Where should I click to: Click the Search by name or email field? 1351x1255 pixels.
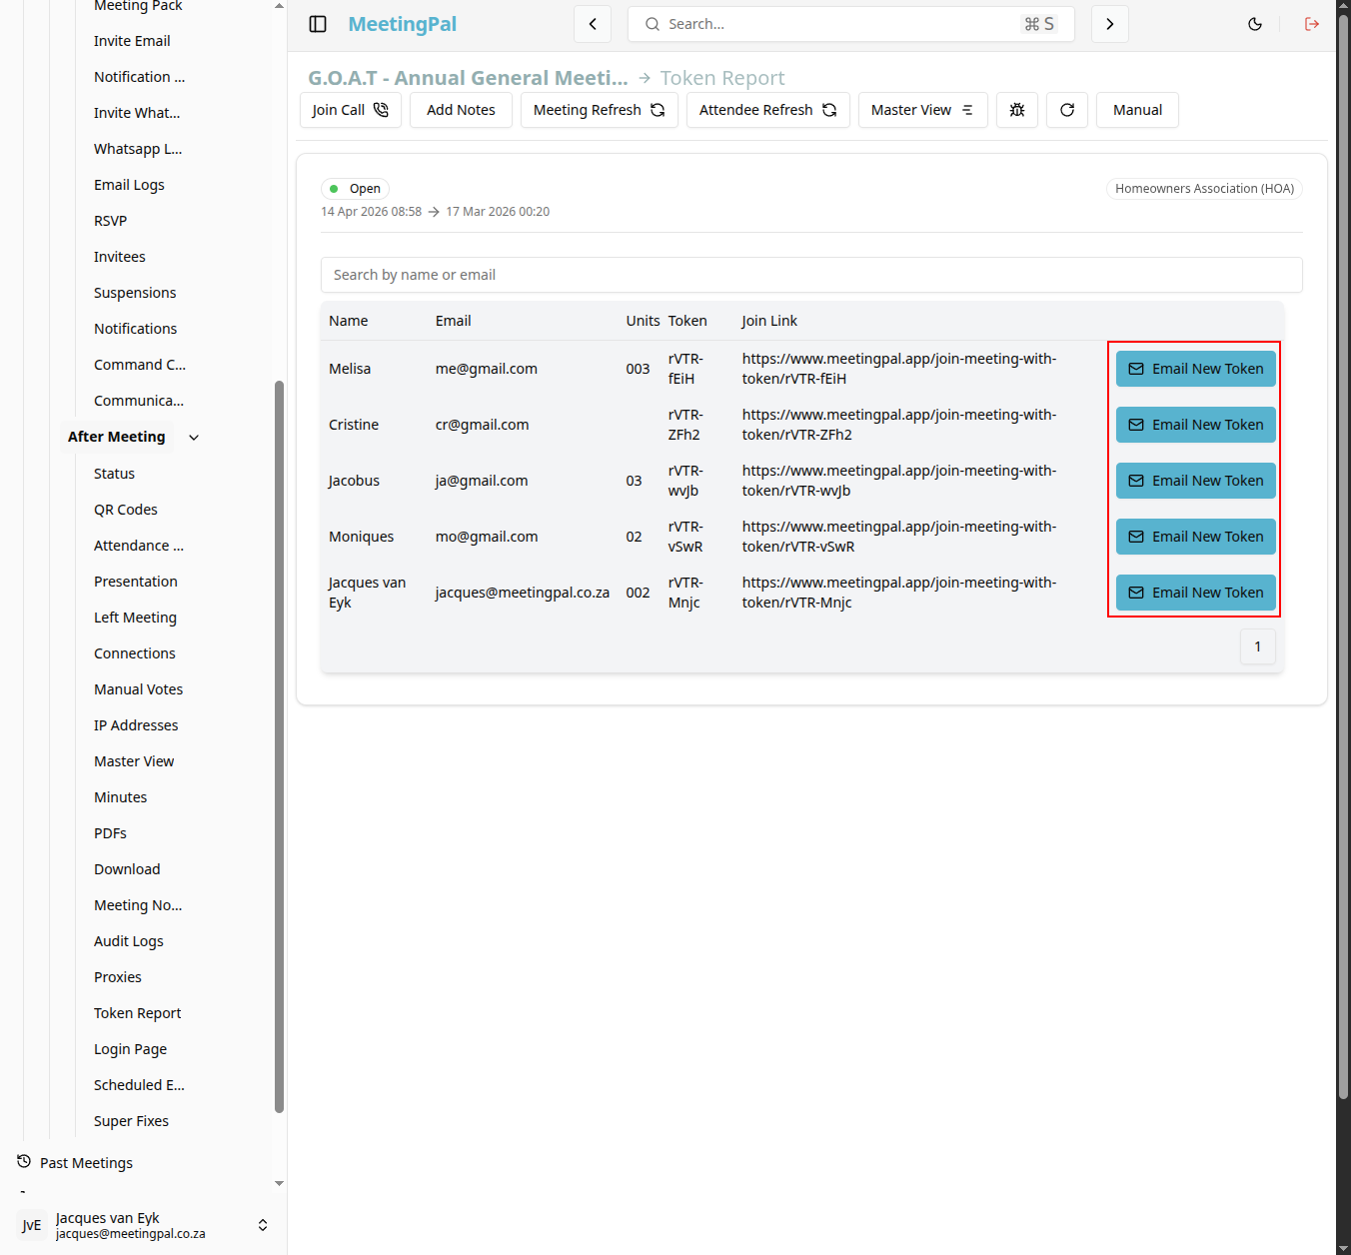[x=811, y=275]
